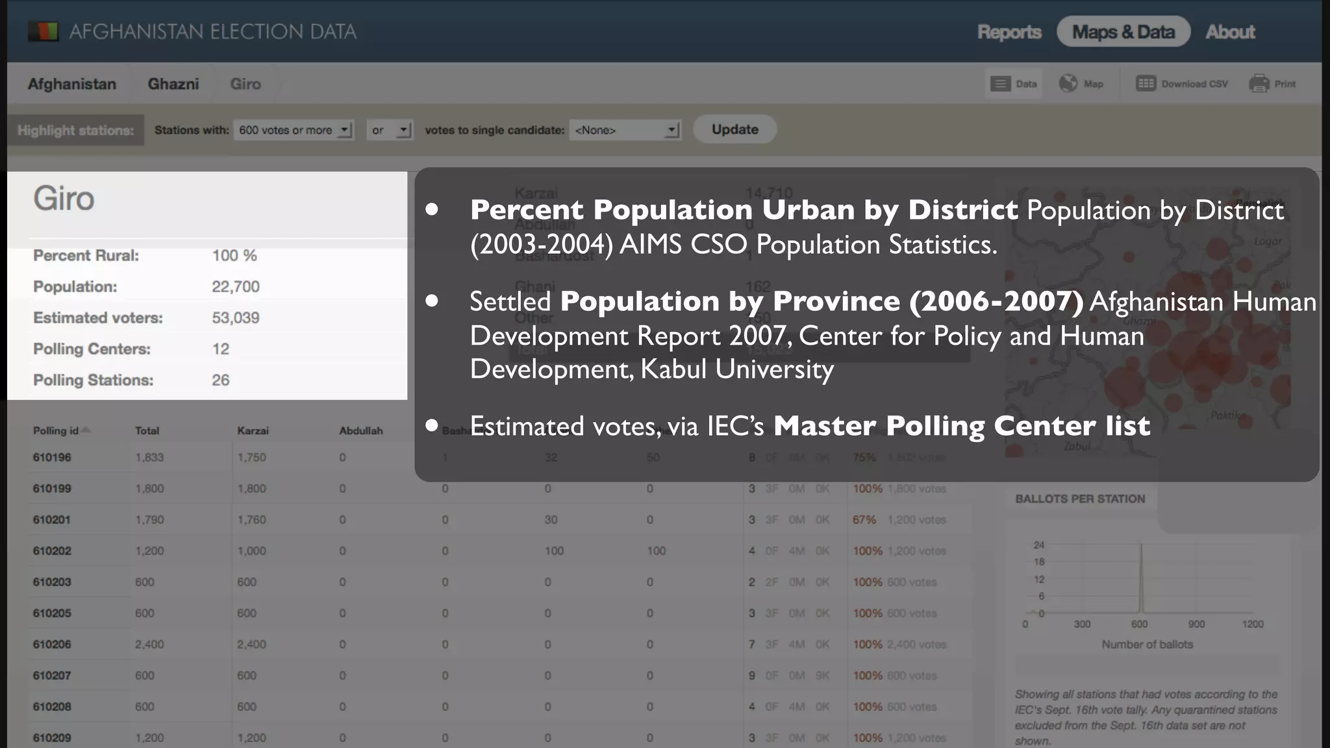Click the Polling Stations value 26
This screenshot has width=1330, height=748.
tap(221, 380)
